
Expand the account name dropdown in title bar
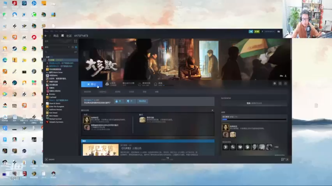tap(269, 32)
